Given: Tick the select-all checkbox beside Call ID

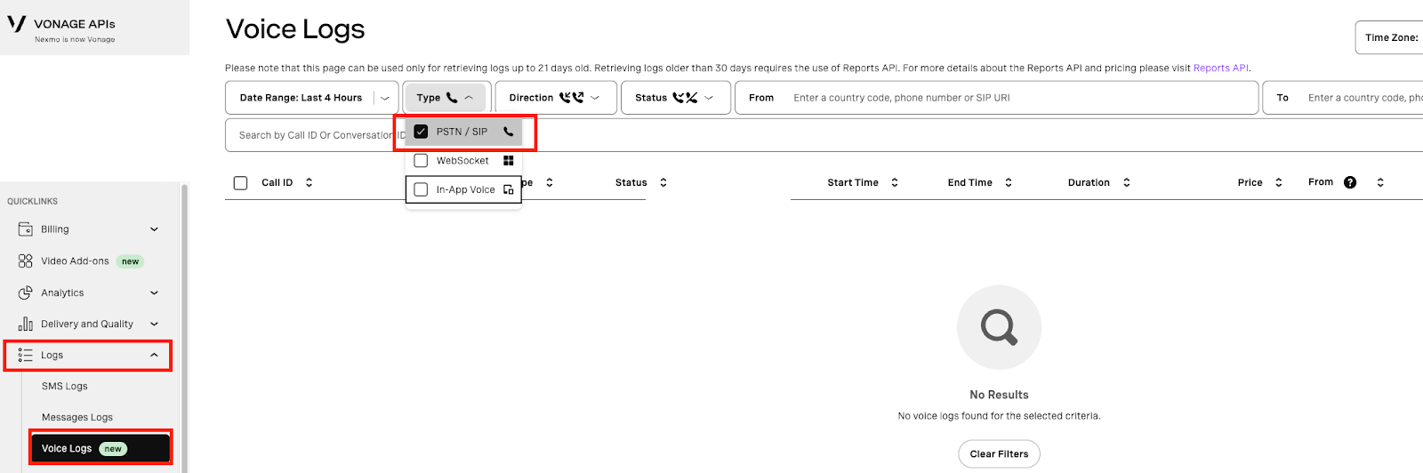Looking at the screenshot, I should coord(240,182).
